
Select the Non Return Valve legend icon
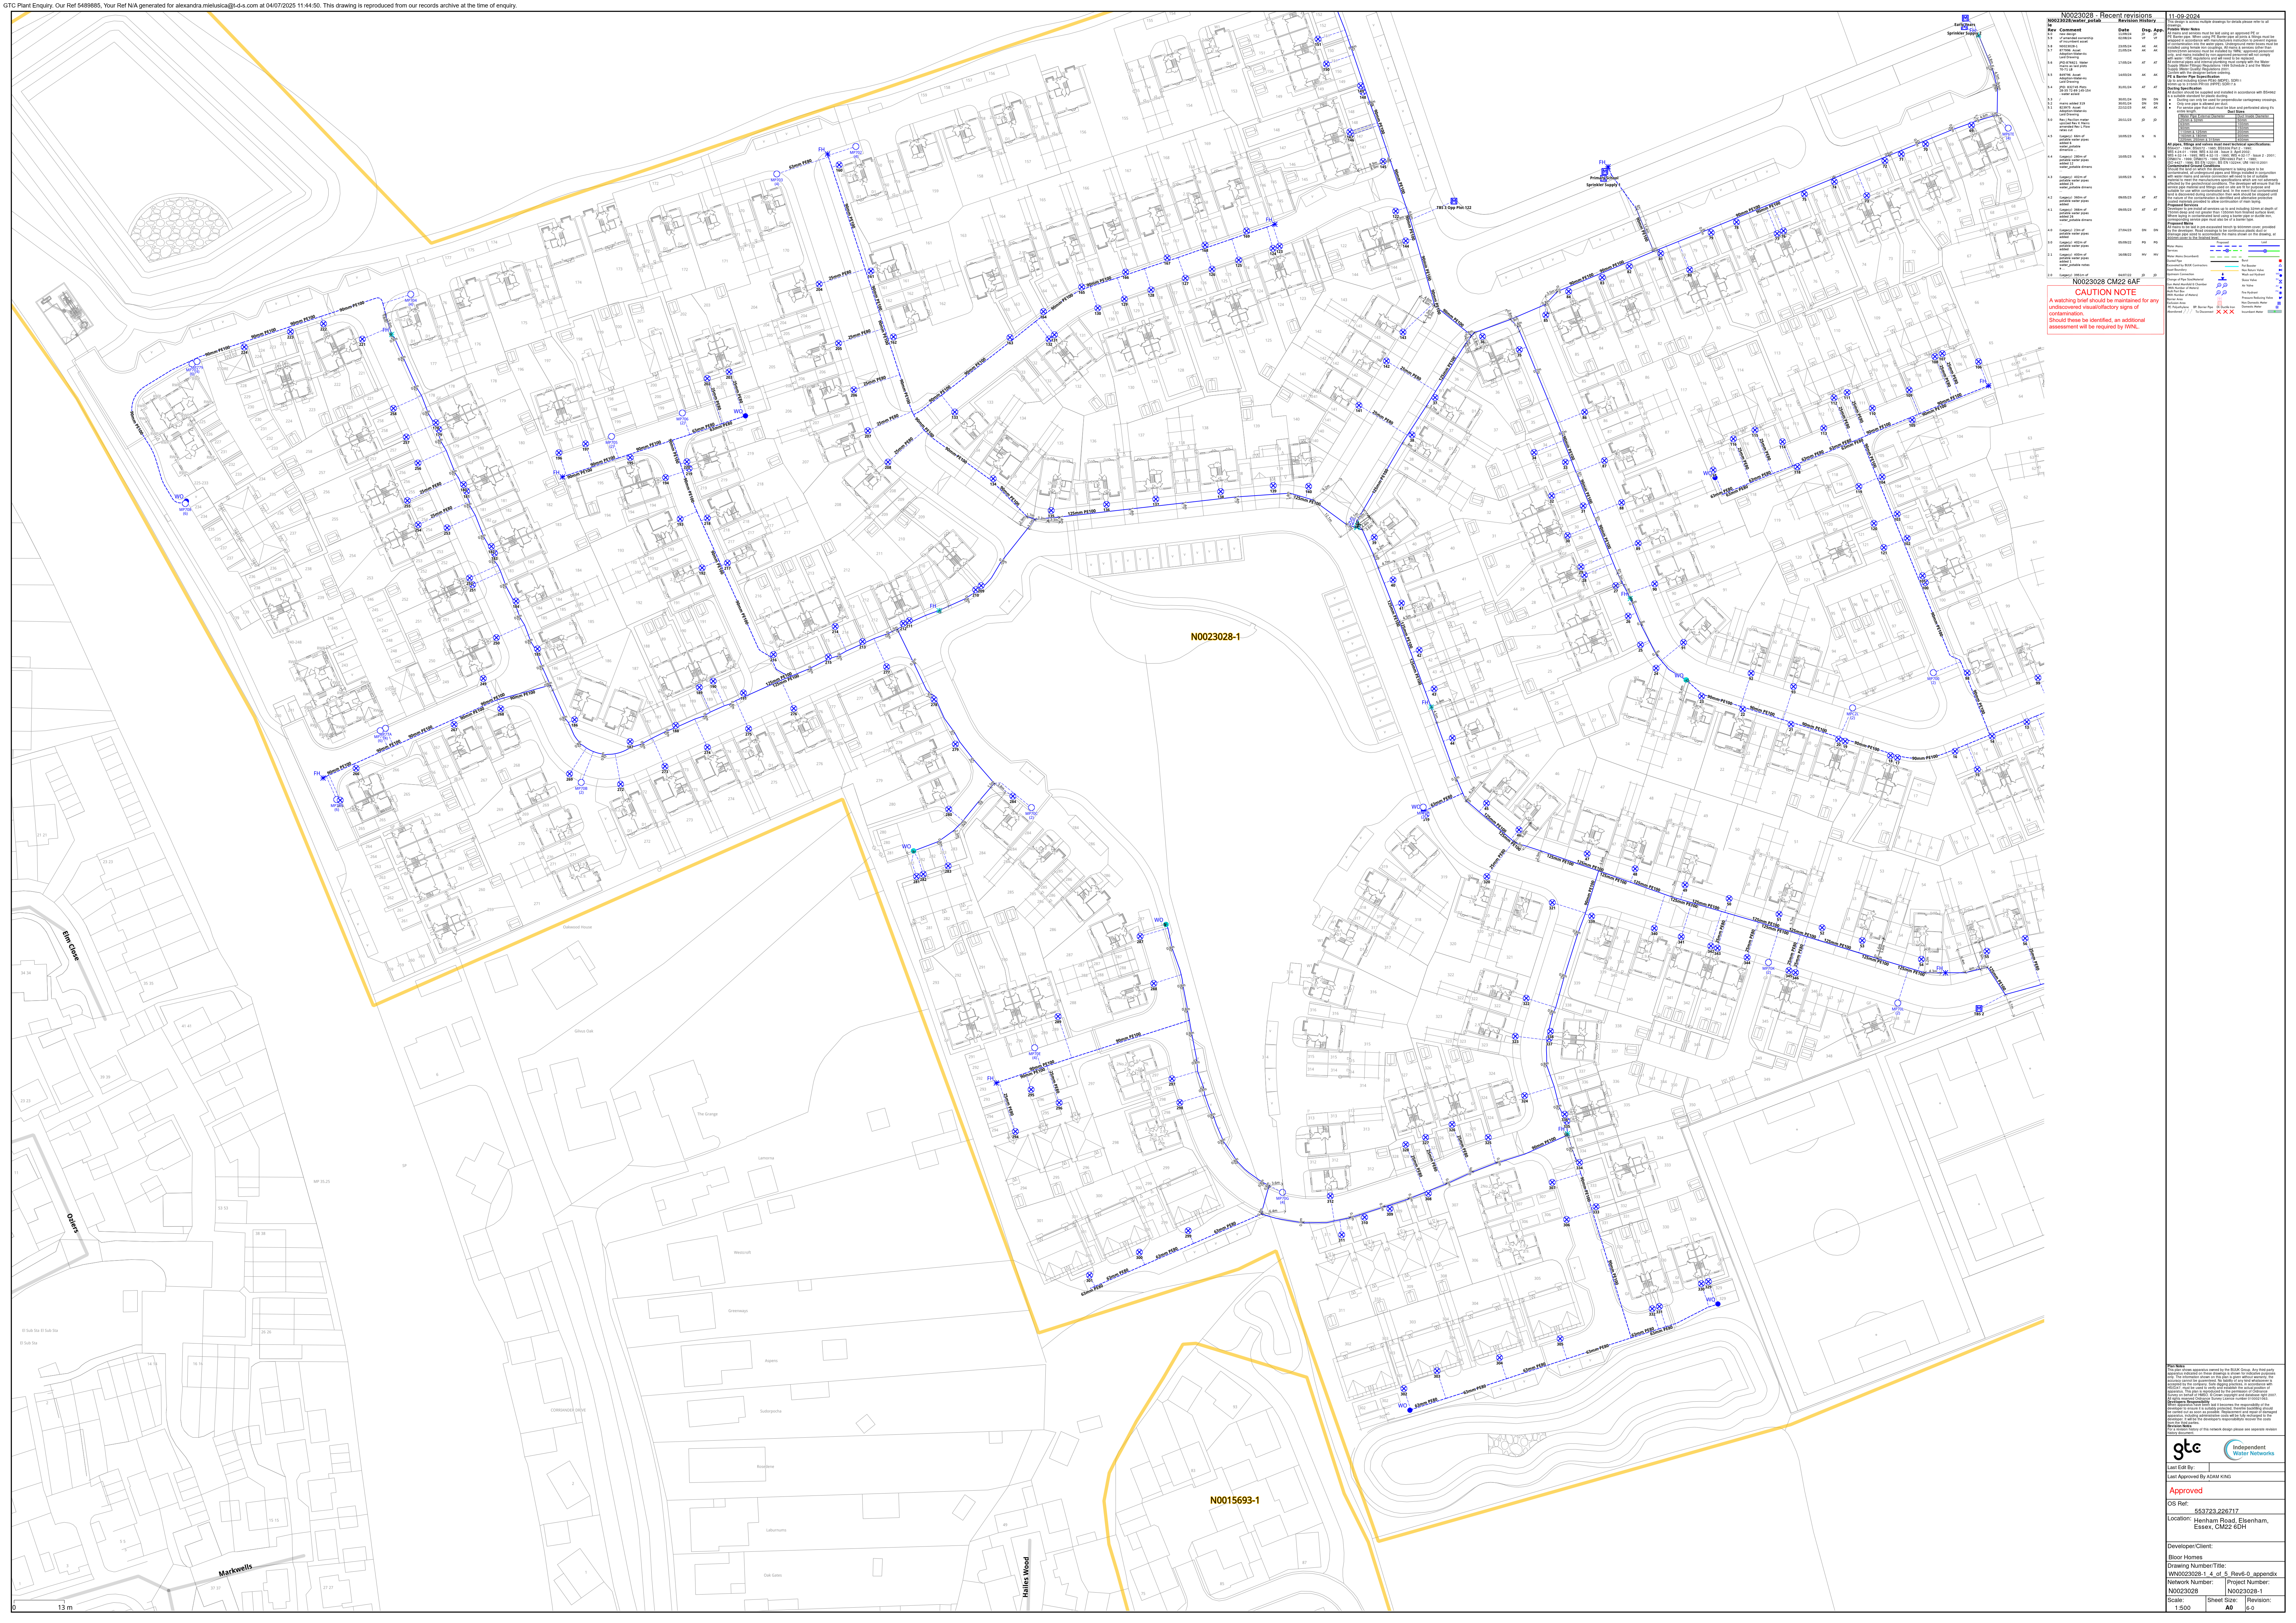(2281, 270)
